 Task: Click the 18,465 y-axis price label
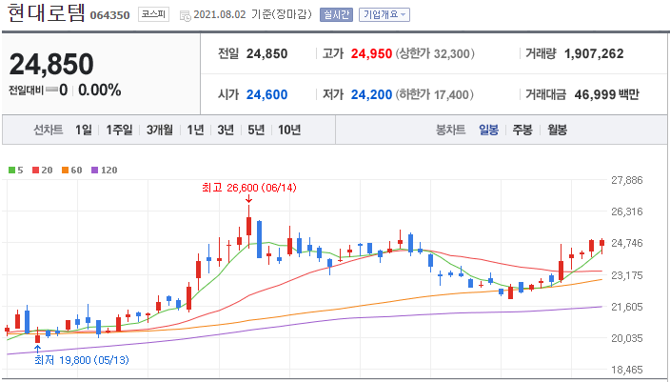tap(627, 370)
